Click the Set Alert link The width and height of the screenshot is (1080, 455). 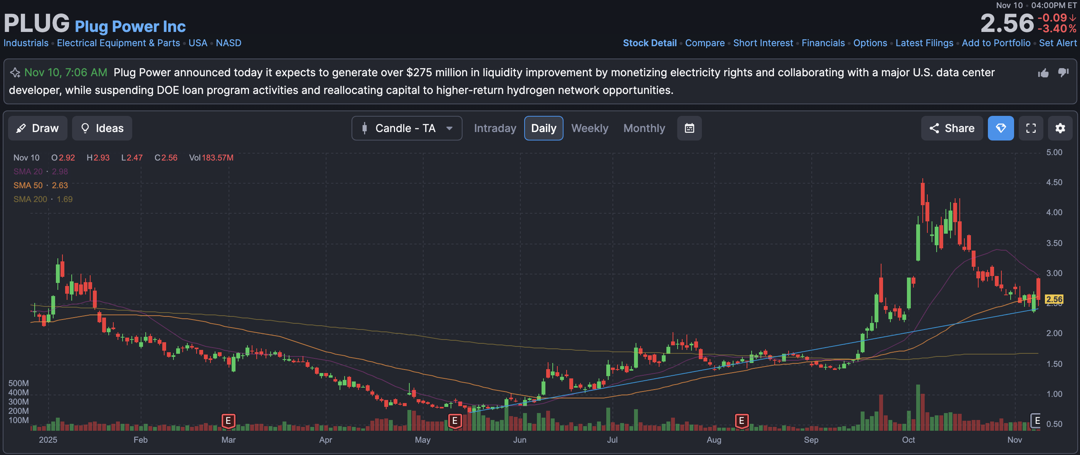[x=1057, y=43]
